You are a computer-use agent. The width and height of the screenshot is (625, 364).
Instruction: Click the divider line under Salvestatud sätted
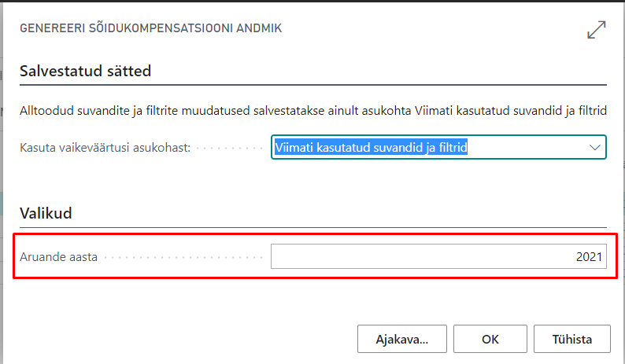(312, 84)
